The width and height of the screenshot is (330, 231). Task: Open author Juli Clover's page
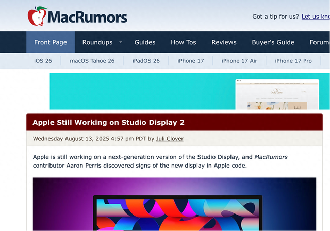point(170,139)
